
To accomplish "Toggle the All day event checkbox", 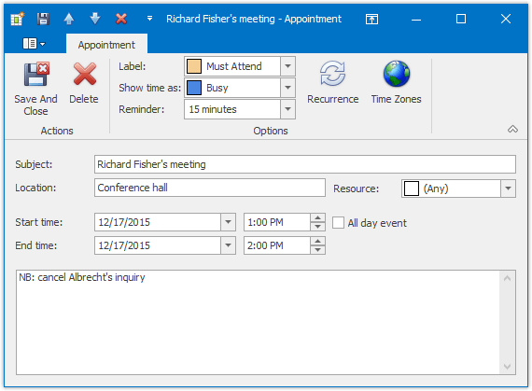I will coord(338,223).
